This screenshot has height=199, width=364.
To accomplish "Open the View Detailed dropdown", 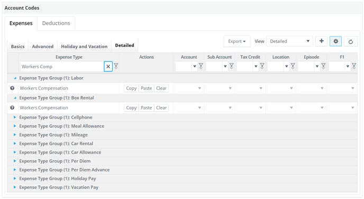I will [x=289, y=41].
